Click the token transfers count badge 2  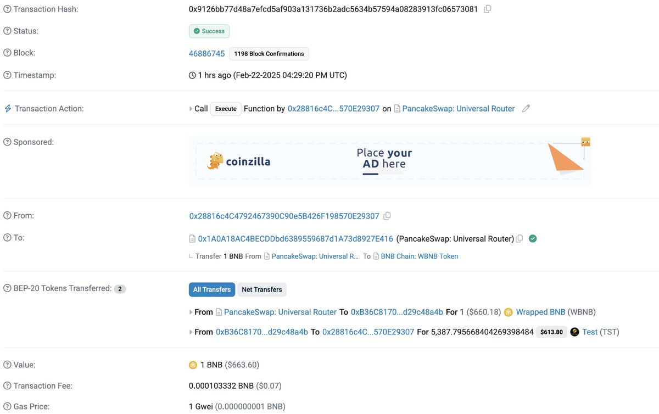click(120, 289)
